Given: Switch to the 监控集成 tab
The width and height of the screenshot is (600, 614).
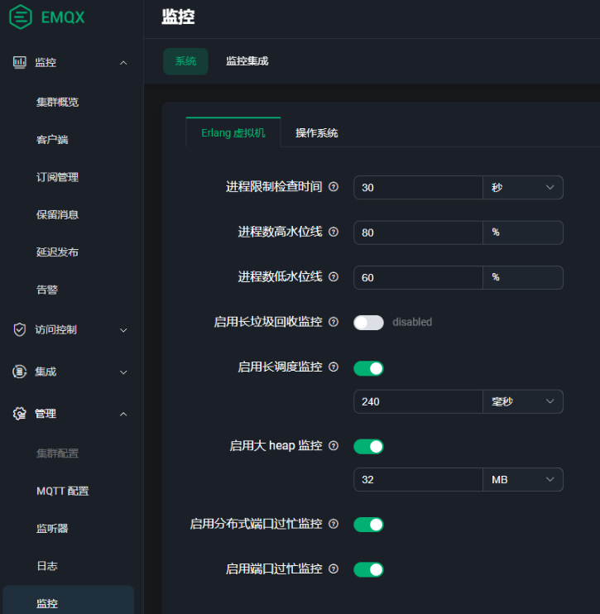Looking at the screenshot, I should [247, 61].
